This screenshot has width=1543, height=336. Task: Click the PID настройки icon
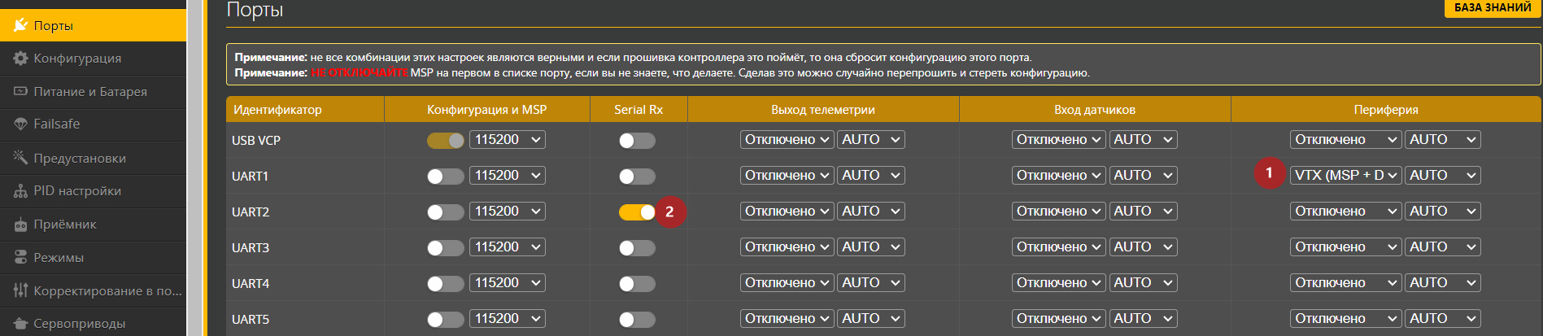click(20, 191)
